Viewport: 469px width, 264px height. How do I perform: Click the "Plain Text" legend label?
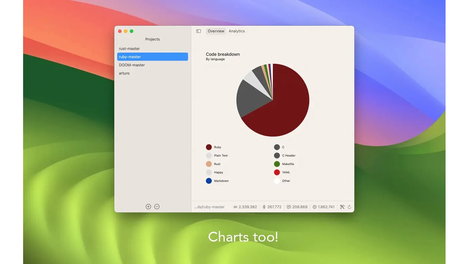point(221,156)
